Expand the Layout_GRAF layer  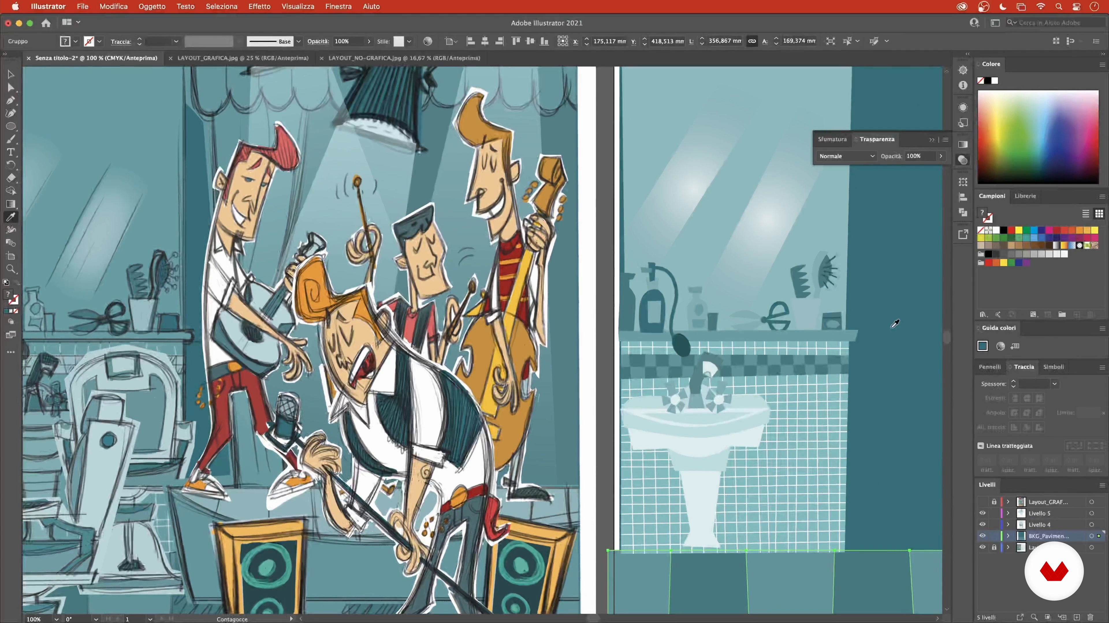(x=1008, y=502)
